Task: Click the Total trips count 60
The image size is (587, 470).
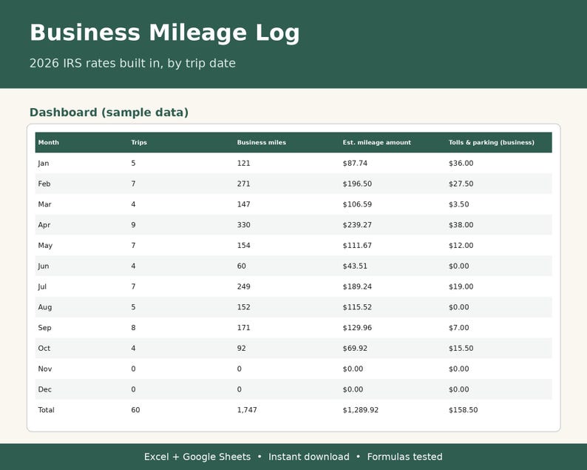Action: pyautogui.click(x=135, y=410)
